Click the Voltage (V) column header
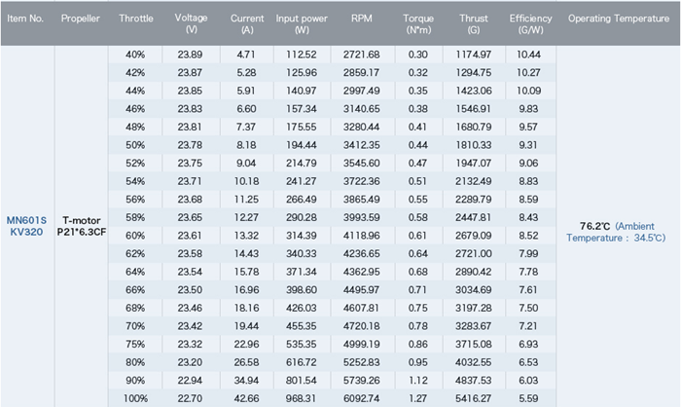This screenshot has height=407, width=681. pyautogui.click(x=191, y=22)
